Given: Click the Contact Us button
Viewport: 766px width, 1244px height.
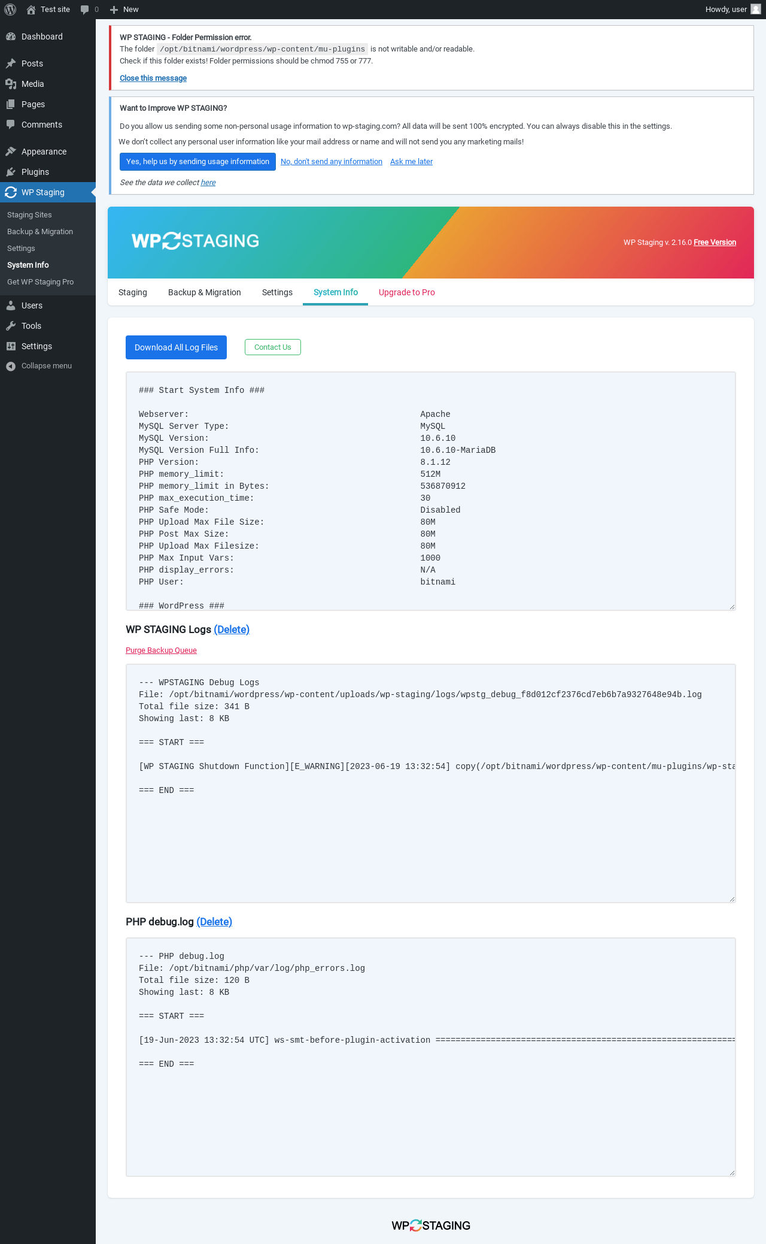Looking at the screenshot, I should tap(273, 347).
